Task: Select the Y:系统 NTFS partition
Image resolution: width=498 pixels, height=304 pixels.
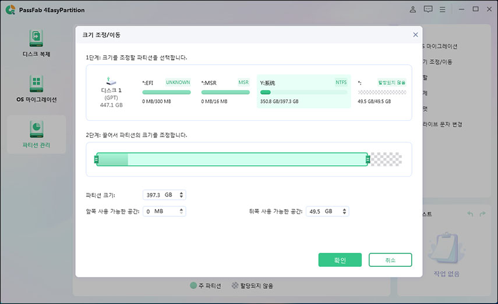Action: (303, 92)
